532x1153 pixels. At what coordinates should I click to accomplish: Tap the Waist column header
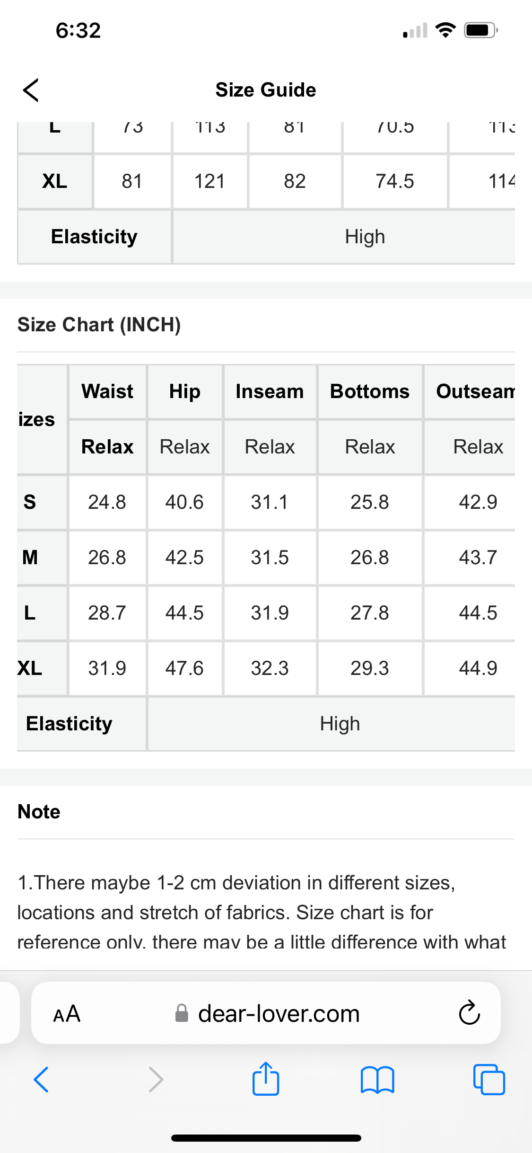click(107, 391)
